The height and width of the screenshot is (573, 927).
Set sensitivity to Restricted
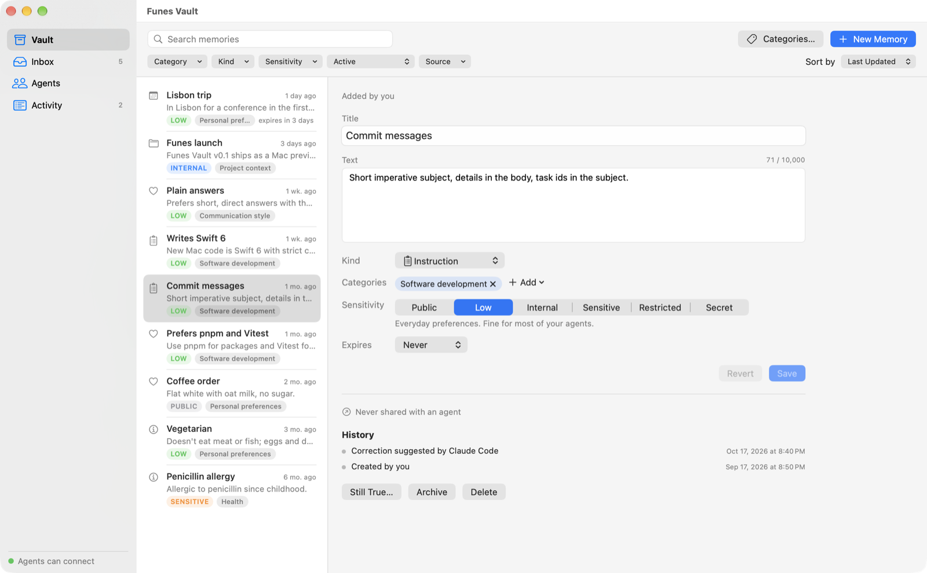click(x=660, y=307)
